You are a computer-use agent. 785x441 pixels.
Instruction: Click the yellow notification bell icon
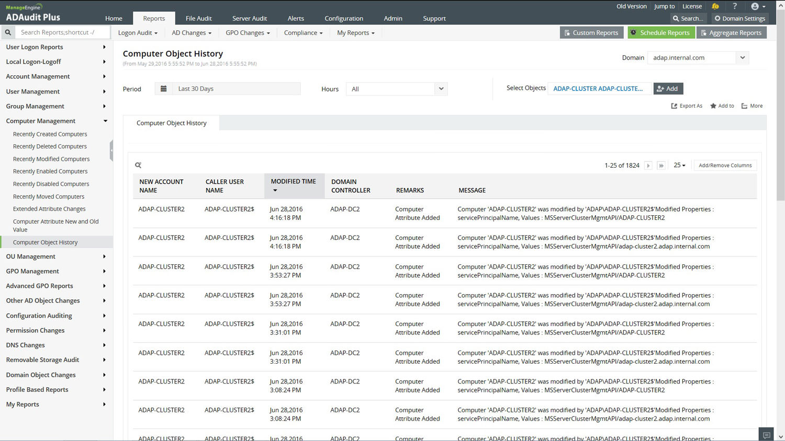[x=715, y=6]
